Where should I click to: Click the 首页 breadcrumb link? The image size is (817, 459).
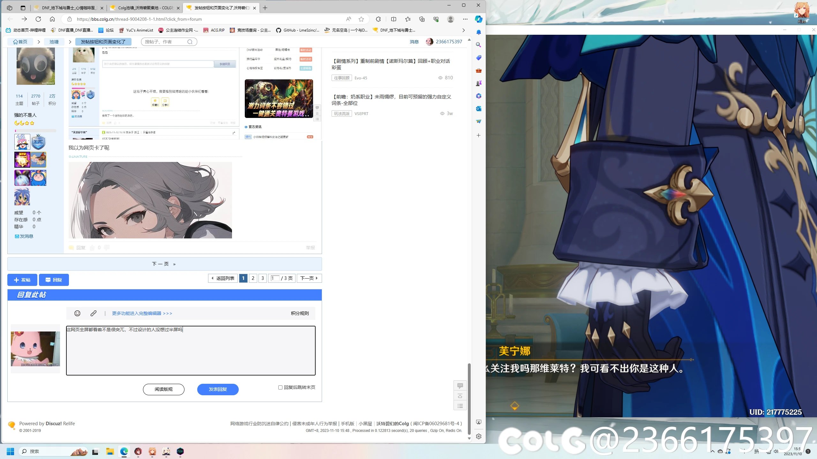tap(20, 42)
